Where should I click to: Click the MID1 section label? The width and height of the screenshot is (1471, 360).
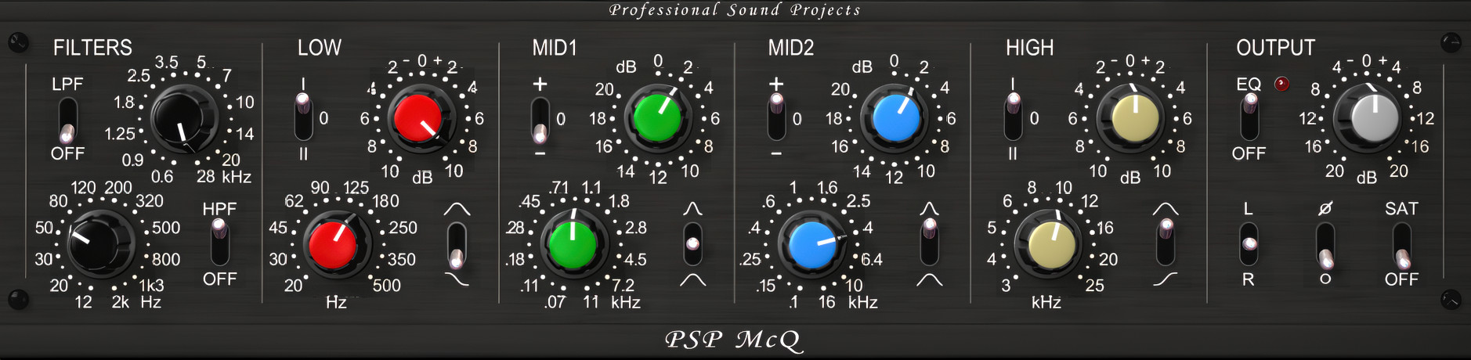coord(555,48)
